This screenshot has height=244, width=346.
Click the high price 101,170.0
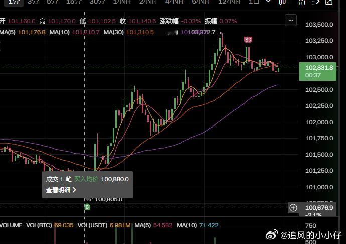click(62, 21)
